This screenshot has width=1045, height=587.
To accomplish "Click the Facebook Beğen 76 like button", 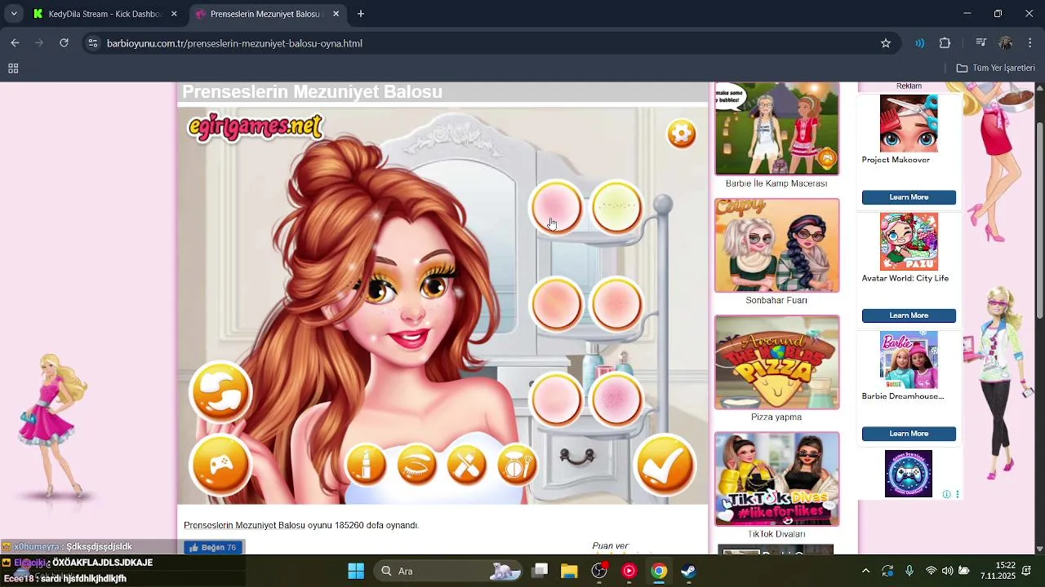I will coord(213,547).
